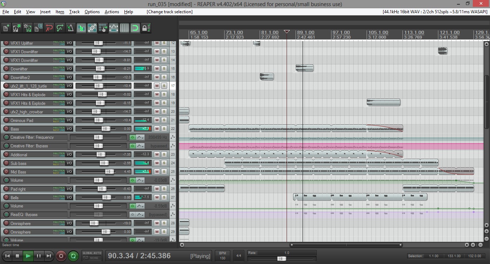Open automation mode dropdown for Creative Filter: Bypass
This screenshot has width=490, height=264.
click(x=141, y=146)
